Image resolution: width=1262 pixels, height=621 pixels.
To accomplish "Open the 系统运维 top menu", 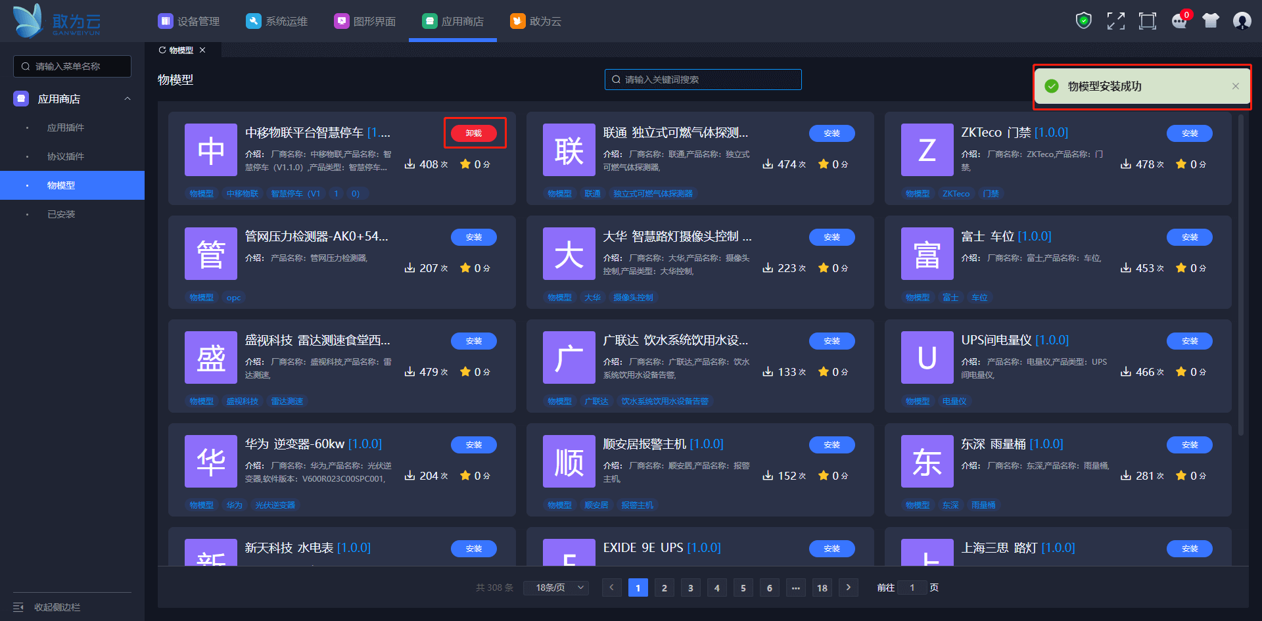I will (277, 21).
